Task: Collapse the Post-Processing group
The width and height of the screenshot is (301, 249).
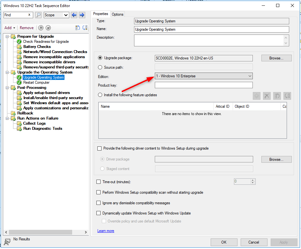Action: 7,88
